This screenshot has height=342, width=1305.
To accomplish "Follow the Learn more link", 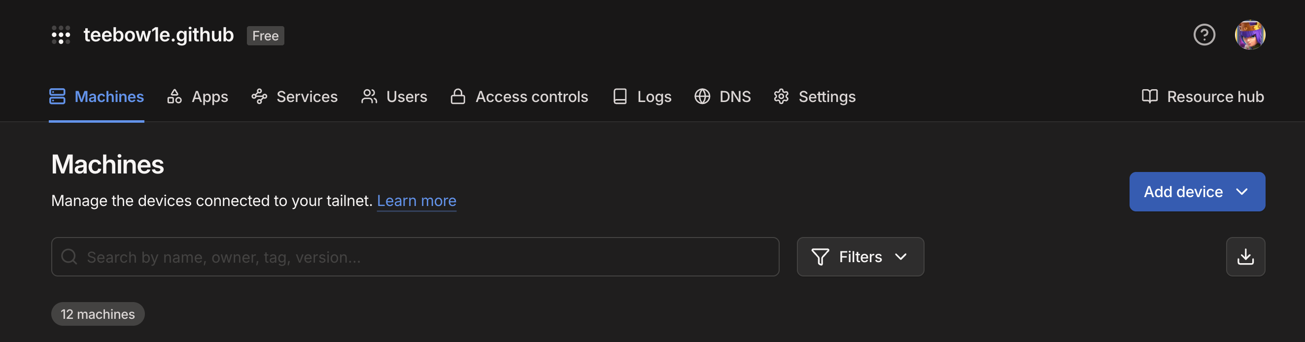I will click(x=416, y=201).
